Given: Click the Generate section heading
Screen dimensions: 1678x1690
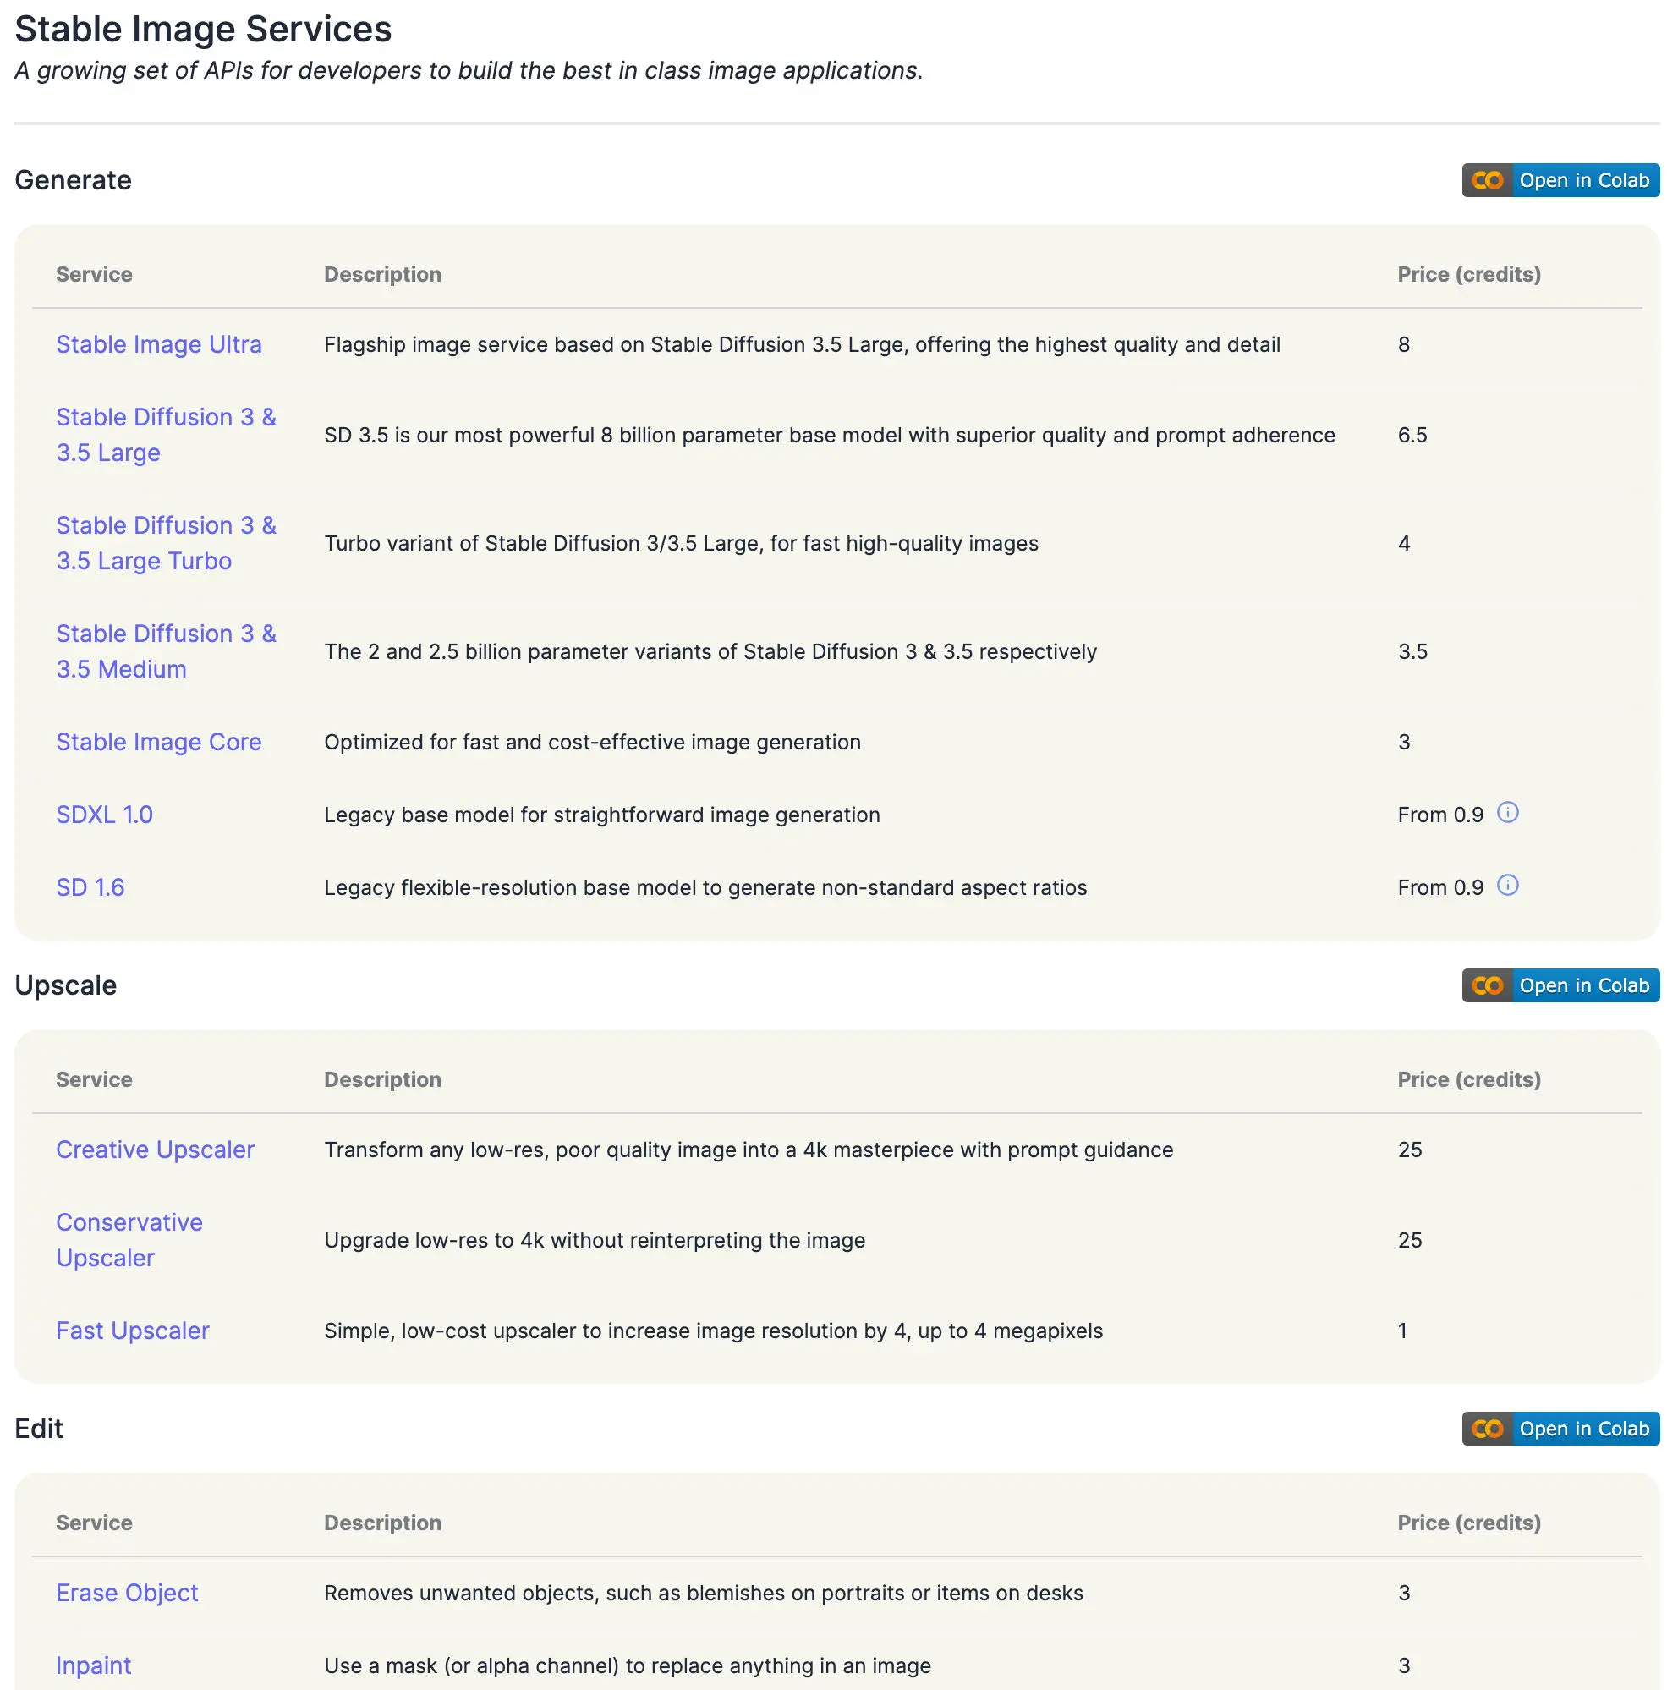Looking at the screenshot, I should (73, 180).
